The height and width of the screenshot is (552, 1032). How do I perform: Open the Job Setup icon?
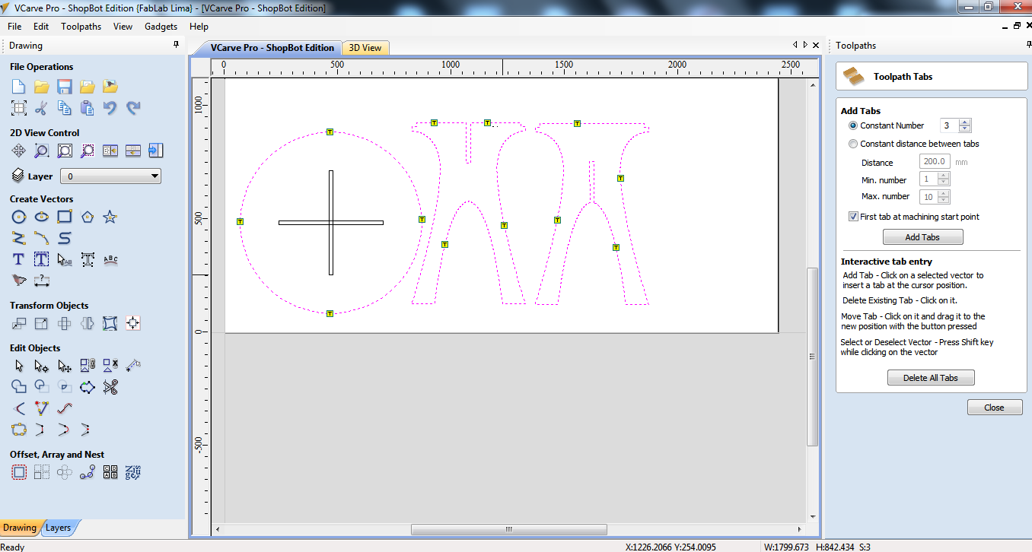tap(19, 108)
